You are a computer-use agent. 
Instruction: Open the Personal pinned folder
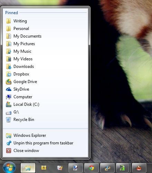(x=45, y=29)
